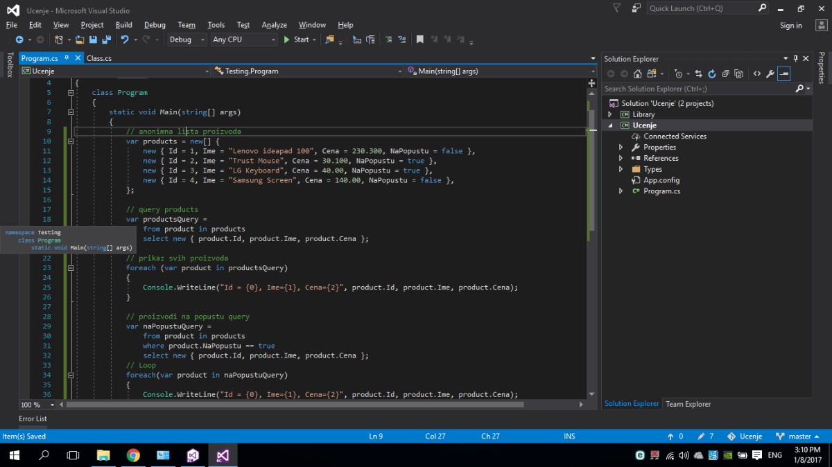The height and width of the screenshot is (467, 832).
Task: Toggle a bookmark on the current line
Action: tap(419, 39)
